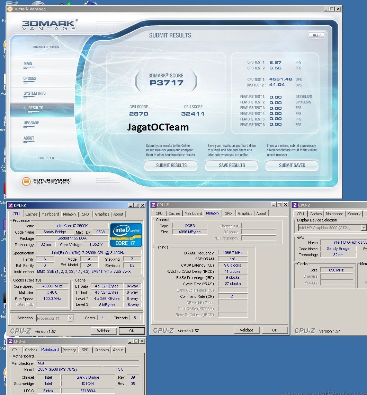Click SAVE RESULTS in 3DMark Vantage
The image size is (367, 395).
pyautogui.click(x=232, y=166)
